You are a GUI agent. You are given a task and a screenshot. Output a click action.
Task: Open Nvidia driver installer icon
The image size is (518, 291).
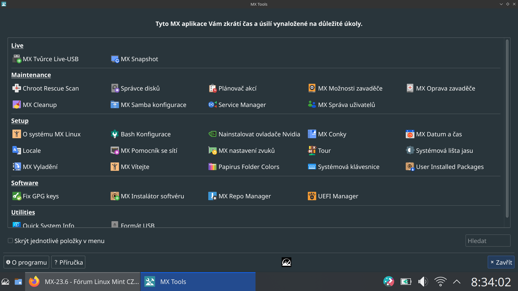(x=212, y=134)
